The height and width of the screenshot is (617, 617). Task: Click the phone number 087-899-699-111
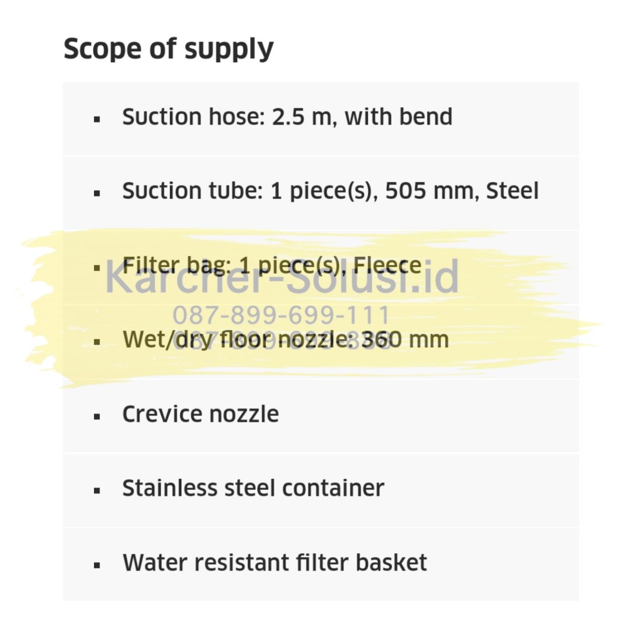tap(281, 315)
